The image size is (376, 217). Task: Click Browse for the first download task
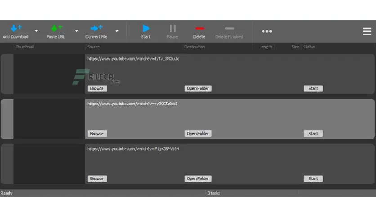coord(97,89)
